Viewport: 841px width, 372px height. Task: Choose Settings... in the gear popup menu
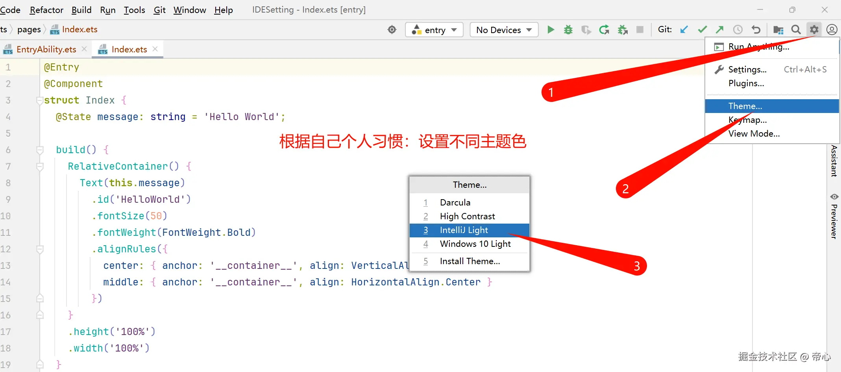coord(772,70)
